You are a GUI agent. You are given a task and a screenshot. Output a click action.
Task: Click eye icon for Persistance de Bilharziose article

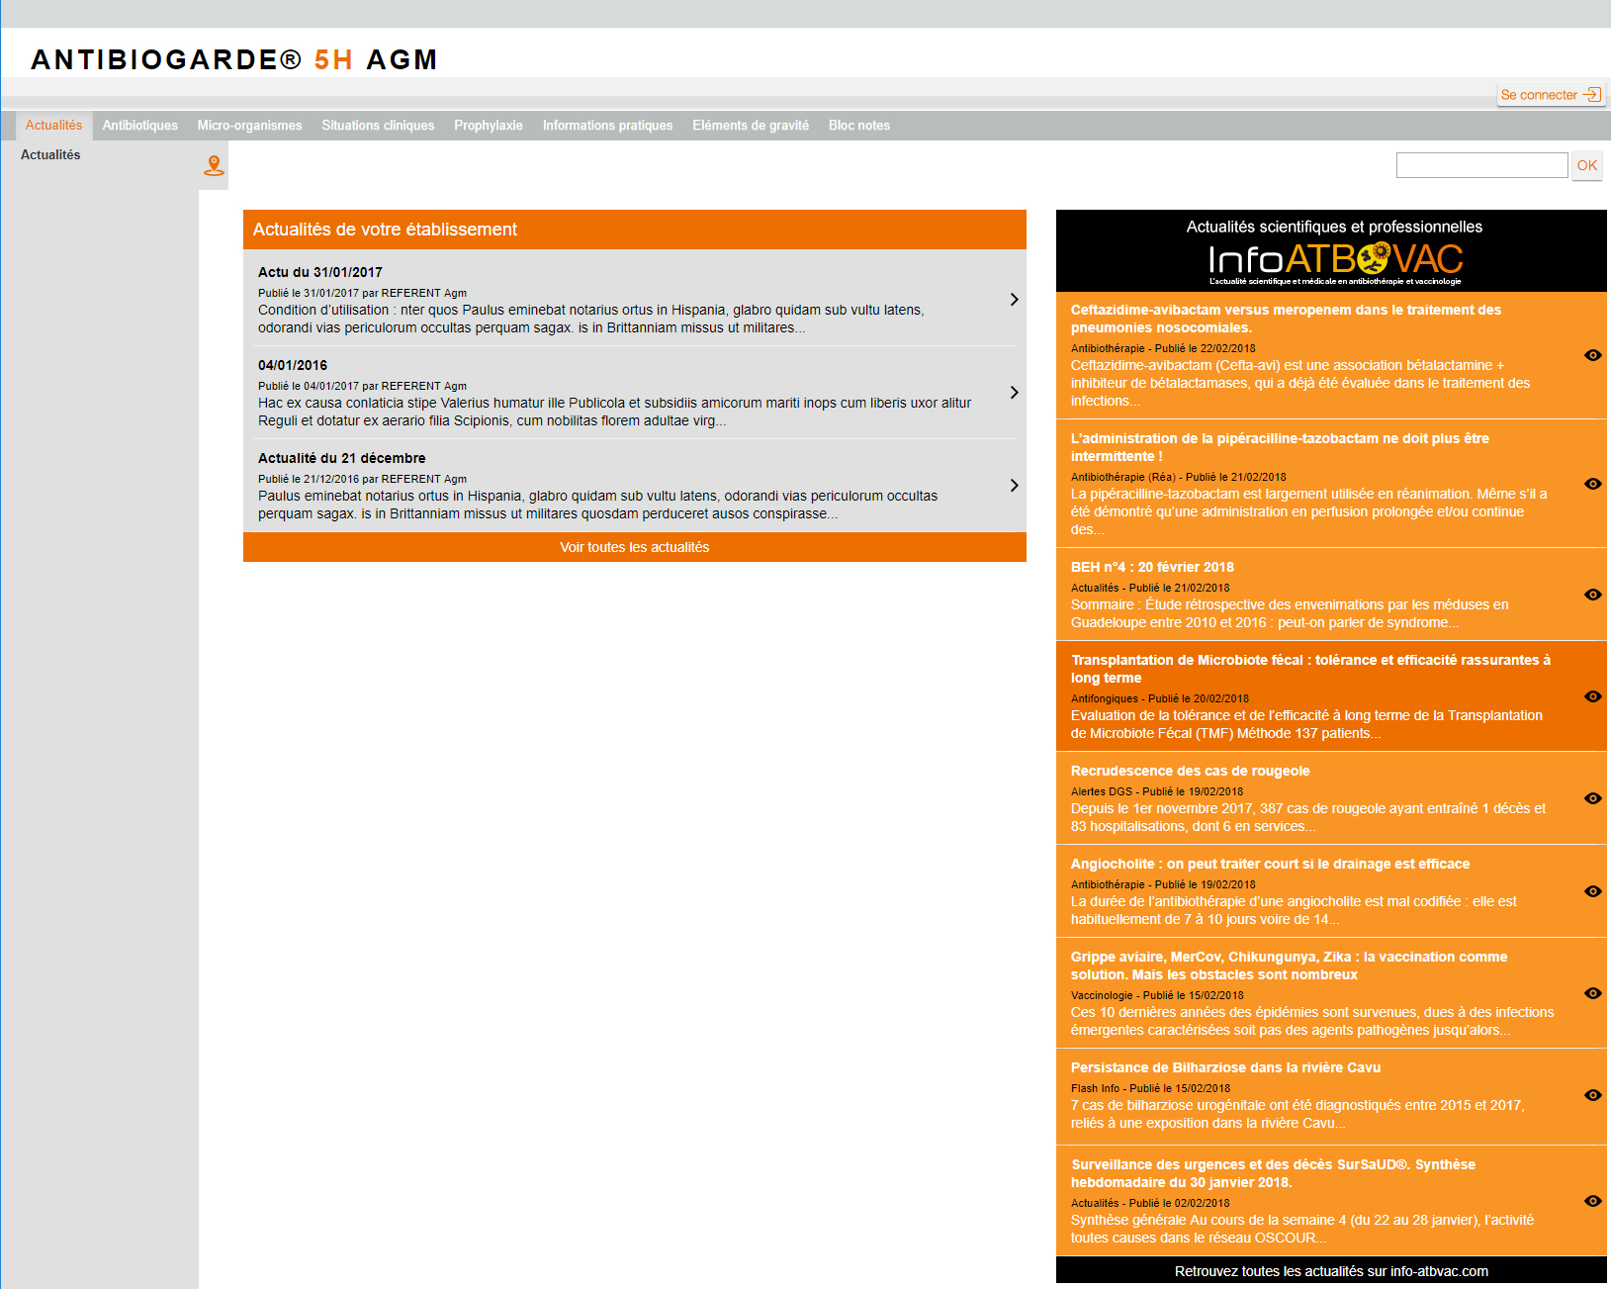pos(1592,1095)
